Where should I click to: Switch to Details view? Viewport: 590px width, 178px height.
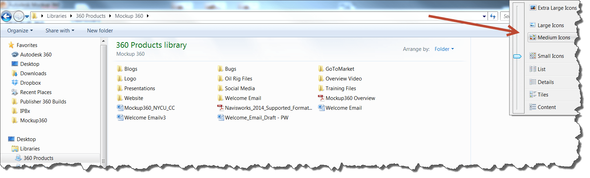[x=542, y=82]
